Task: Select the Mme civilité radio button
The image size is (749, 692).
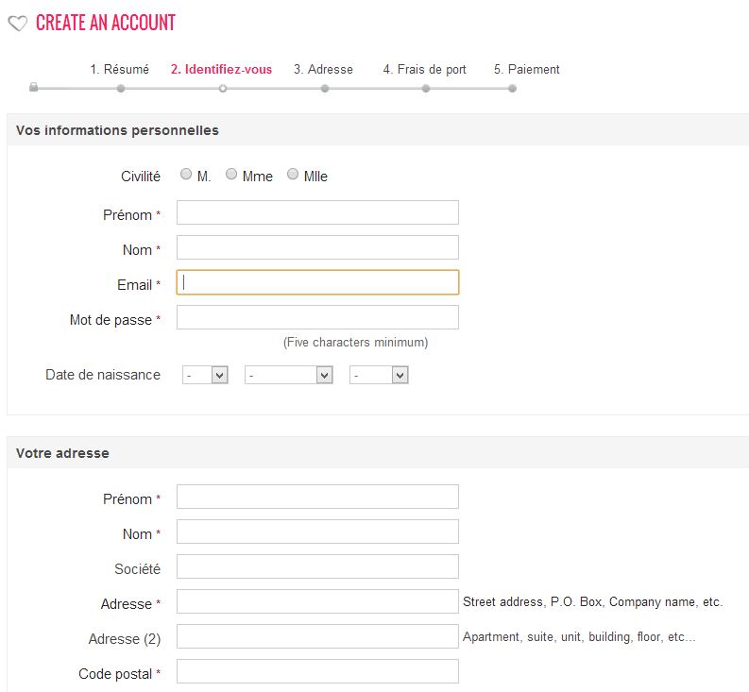Action: [231, 174]
